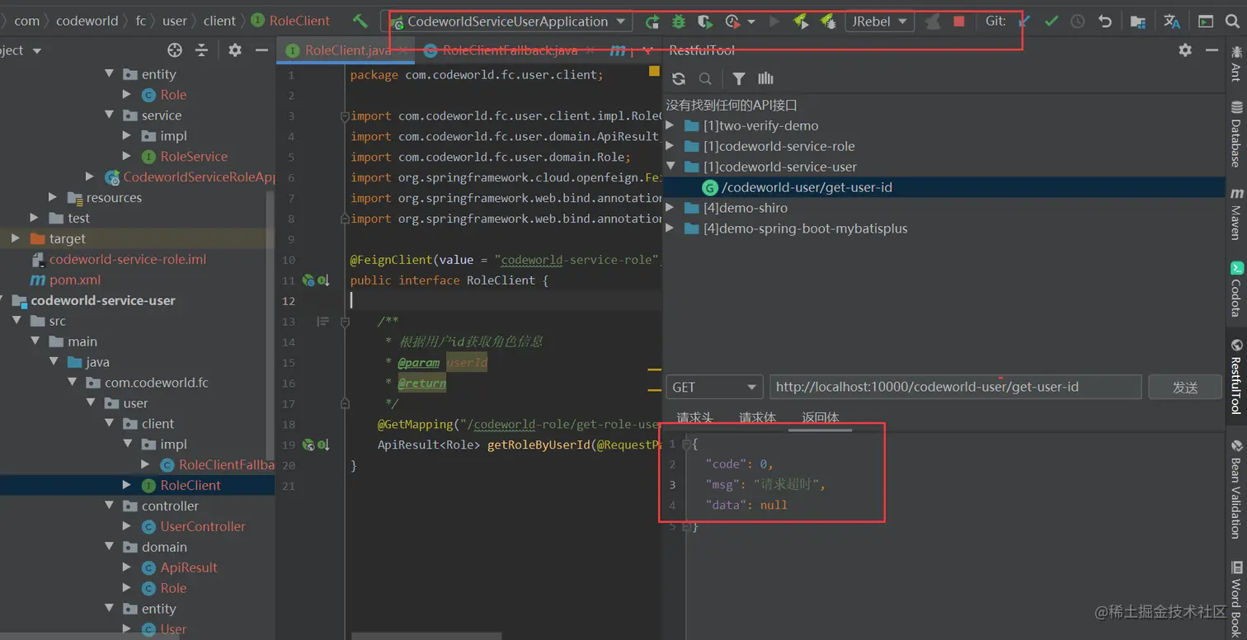Click codeworld in breadcrumb path
The height and width of the screenshot is (640, 1247).
[87, 21]
